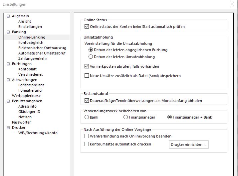Collapse the Banking tree node
Image resolution: width=238 pixels, height=176 pixels.
coord(8,32)
